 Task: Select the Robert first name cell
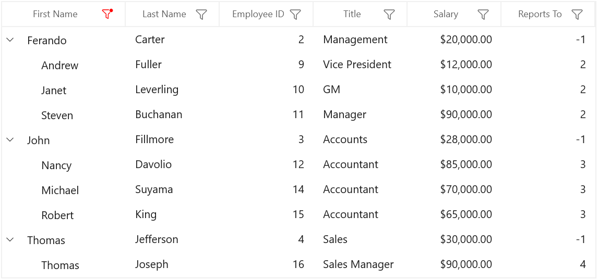57,215
